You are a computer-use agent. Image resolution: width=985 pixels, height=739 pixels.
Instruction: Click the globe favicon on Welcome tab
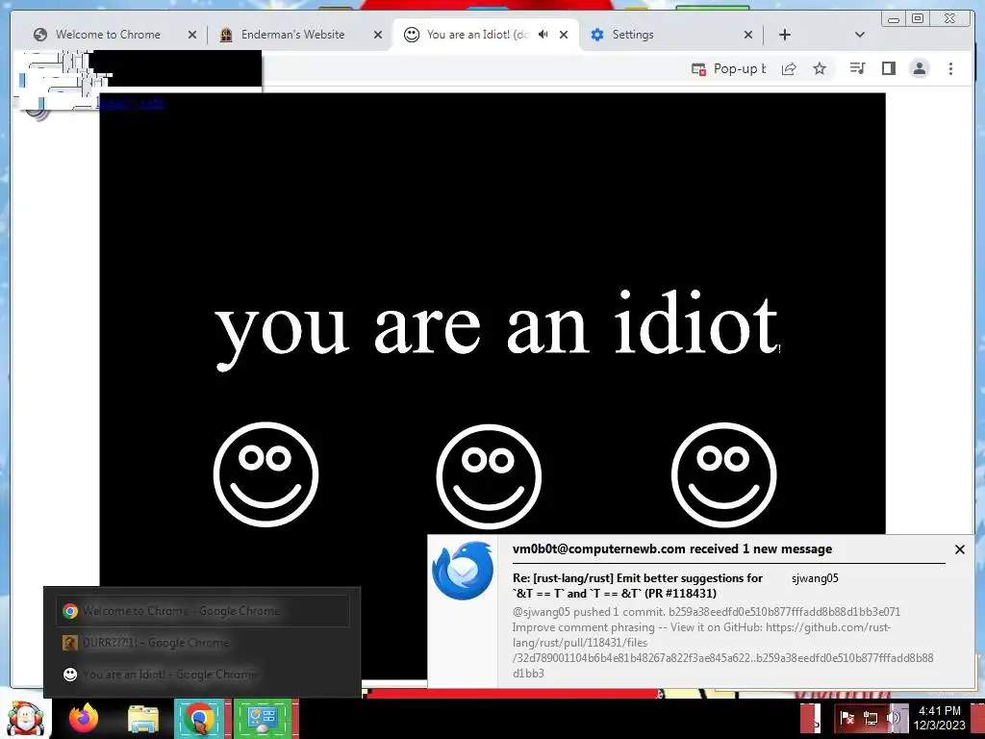[x=40, y=35]
